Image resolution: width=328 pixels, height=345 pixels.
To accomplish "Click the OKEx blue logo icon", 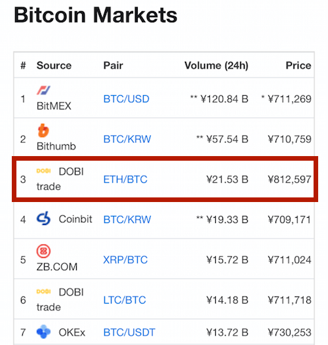I will (x=43, y=332).
